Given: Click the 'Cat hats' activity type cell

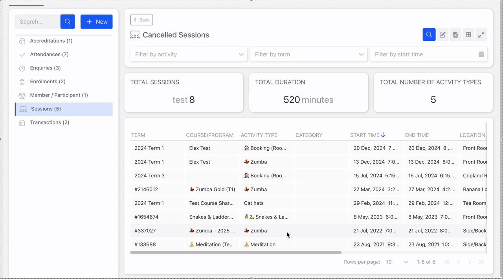Looking at the screenshot, I should pyautogui.click(x=267, y=203).
